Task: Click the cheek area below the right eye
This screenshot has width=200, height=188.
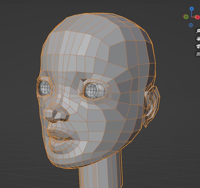Action: point(97,118)
